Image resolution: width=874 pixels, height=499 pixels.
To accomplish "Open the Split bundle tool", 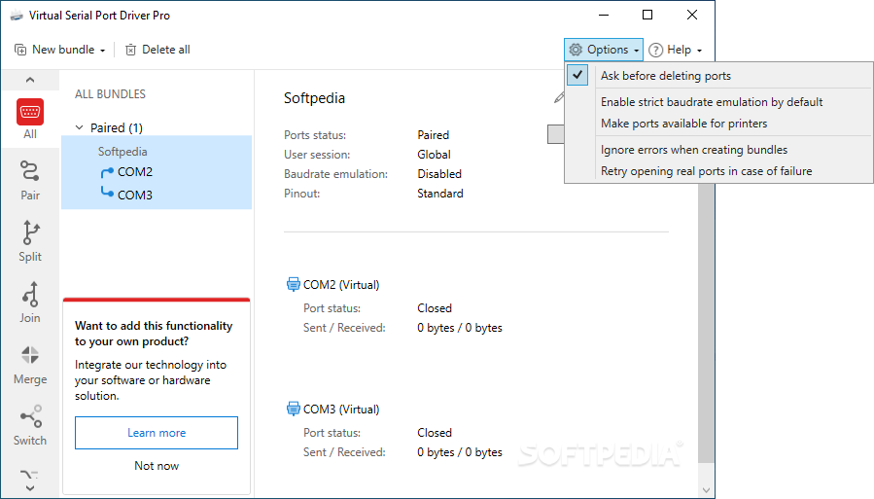I will point(30,232).
